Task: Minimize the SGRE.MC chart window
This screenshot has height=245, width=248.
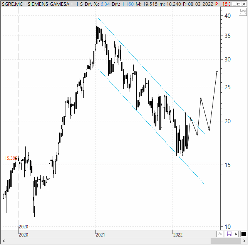Action: tap(234, 4)
